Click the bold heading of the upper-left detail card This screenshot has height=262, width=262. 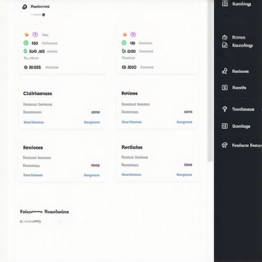[38, 94]
